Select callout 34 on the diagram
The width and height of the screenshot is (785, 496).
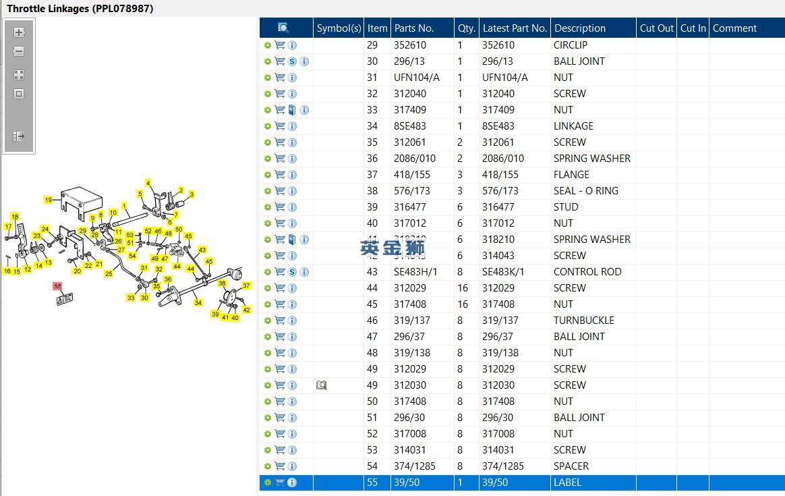198,302
